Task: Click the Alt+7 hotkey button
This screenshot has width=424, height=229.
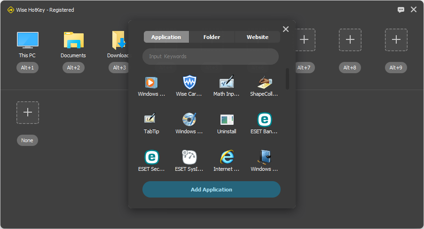Action: 305,68
